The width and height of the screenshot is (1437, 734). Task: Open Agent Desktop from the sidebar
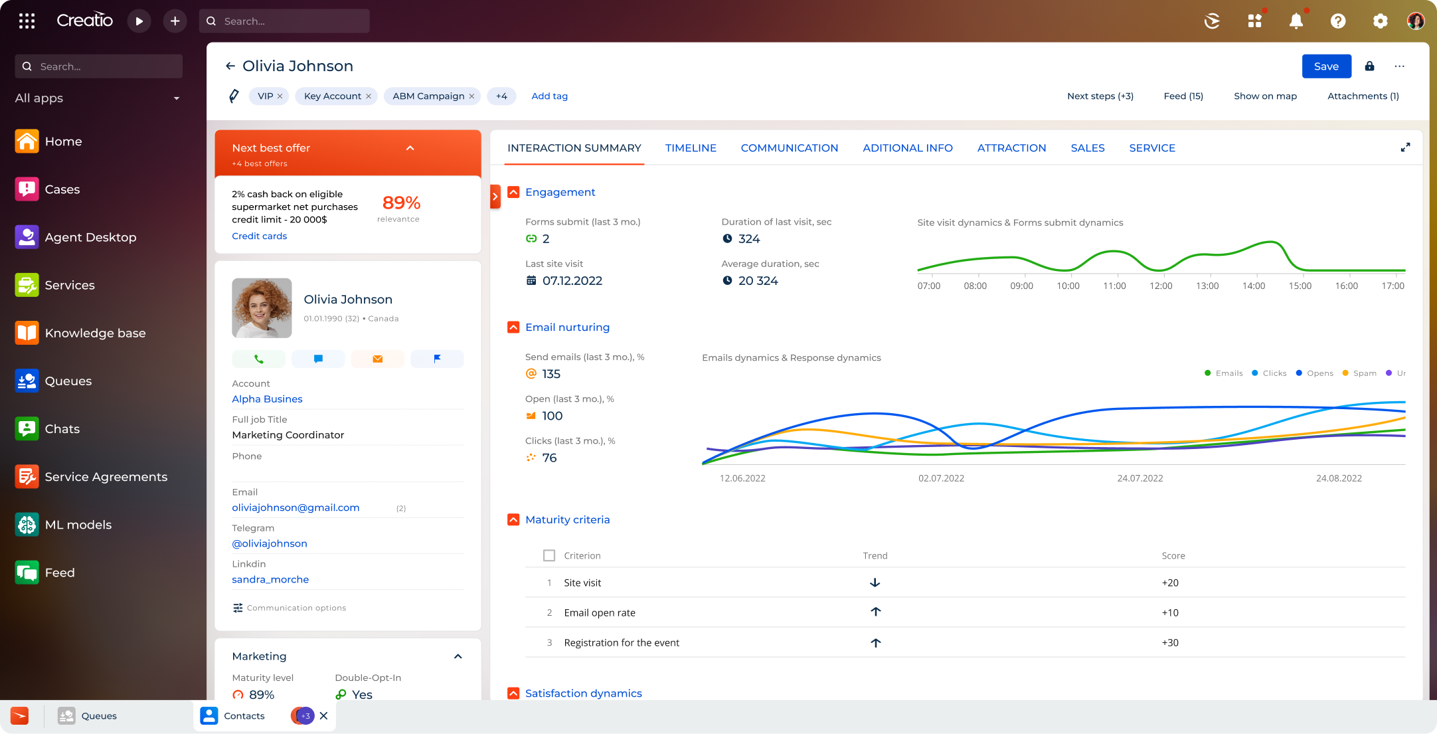pos(90,237)
